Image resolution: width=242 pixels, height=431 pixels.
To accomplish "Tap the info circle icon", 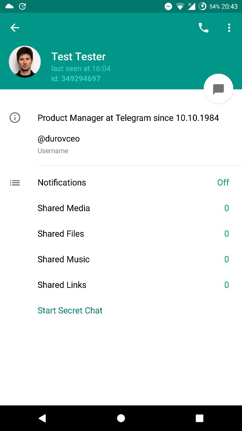I will click(15, 118).
